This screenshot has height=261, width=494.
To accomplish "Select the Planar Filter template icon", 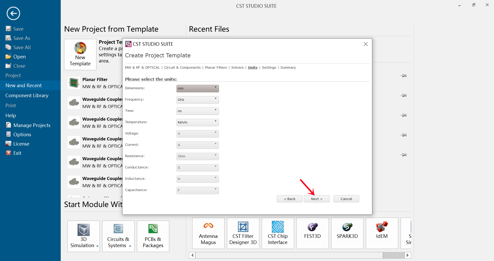I will (74, 83).
